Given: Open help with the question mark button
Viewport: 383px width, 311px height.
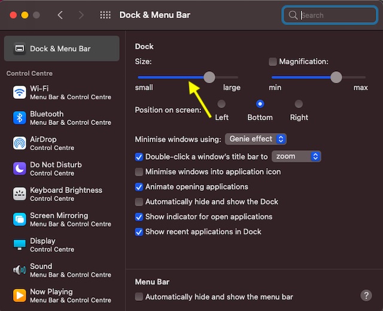Looking at the screenshot, I should point(366,295).
